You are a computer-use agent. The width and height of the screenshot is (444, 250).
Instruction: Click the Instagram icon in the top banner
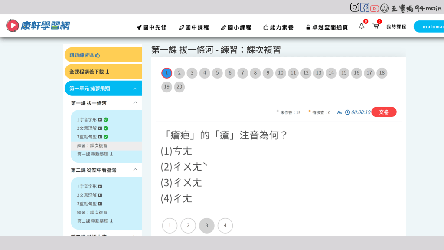click(355, 7)
